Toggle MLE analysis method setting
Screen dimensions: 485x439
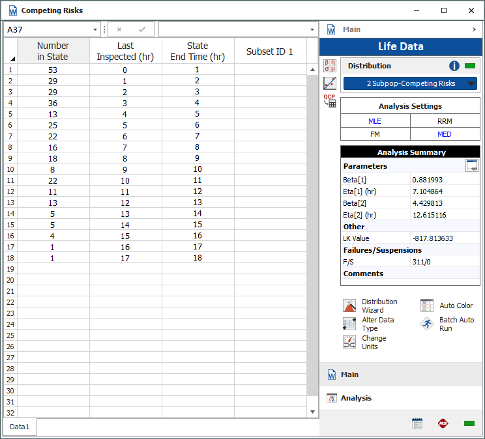pos(375,120)
